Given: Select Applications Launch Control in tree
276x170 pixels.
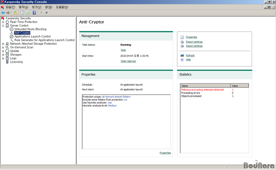Looking at the screenshot, I should (33, 36).
